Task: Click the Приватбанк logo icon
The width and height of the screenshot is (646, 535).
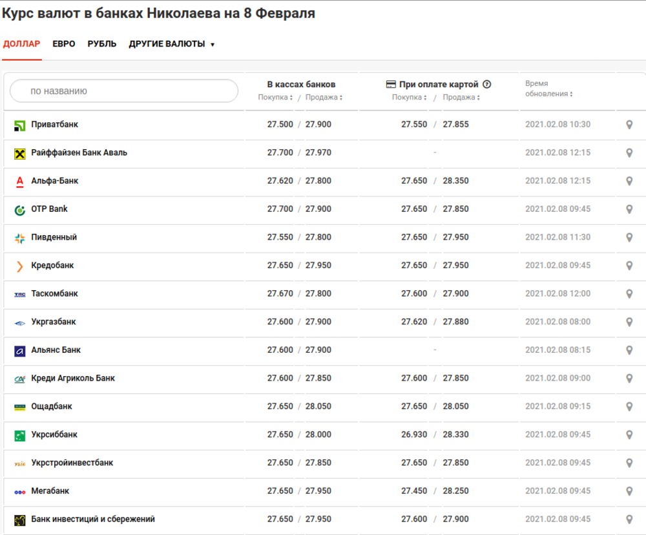Action: (x=20, y=125)
